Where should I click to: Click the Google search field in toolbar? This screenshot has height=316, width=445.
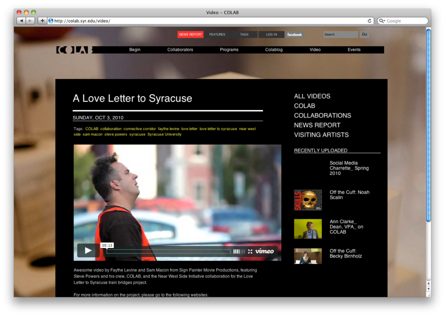[402, 21]
